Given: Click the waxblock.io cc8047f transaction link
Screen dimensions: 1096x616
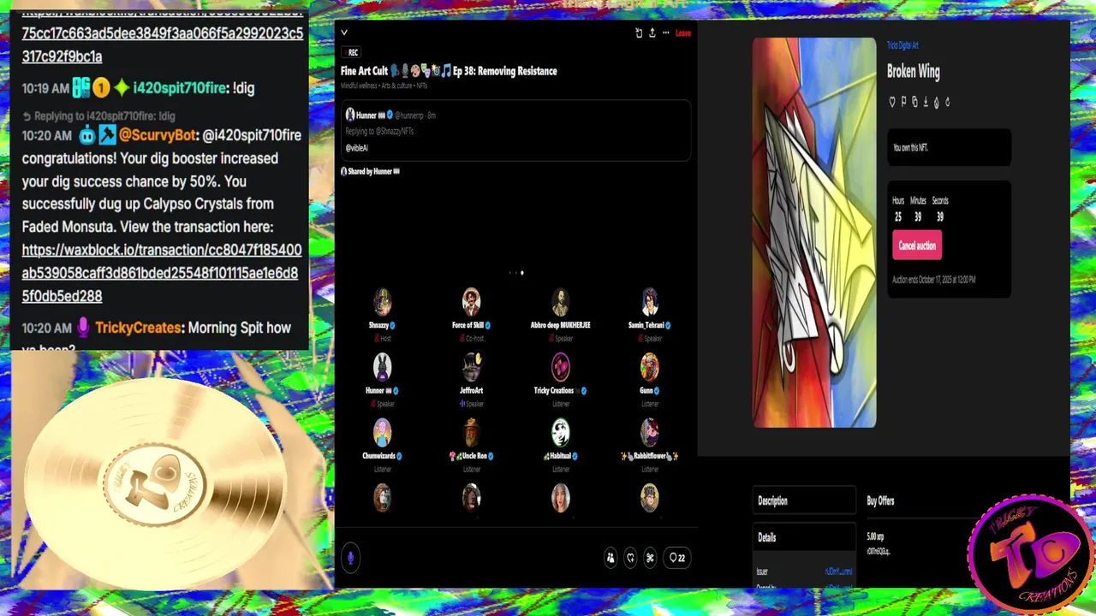Looking at the screenshot, I should (x=161, y=273).
